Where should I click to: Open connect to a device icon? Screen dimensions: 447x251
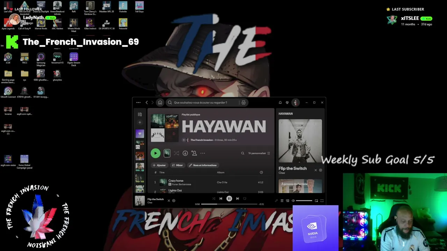point(287,201)
